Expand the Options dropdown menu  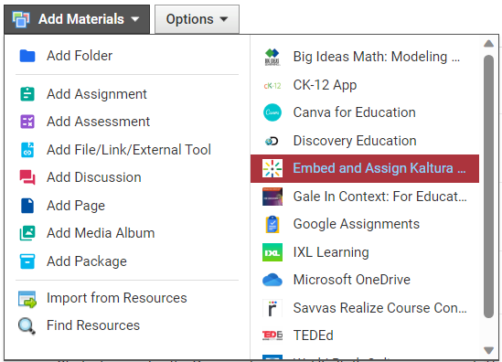197,19
